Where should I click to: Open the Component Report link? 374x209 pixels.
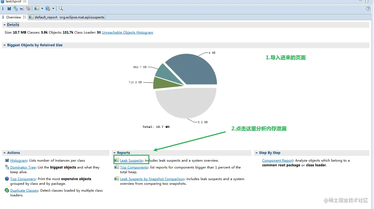point(278,161)
